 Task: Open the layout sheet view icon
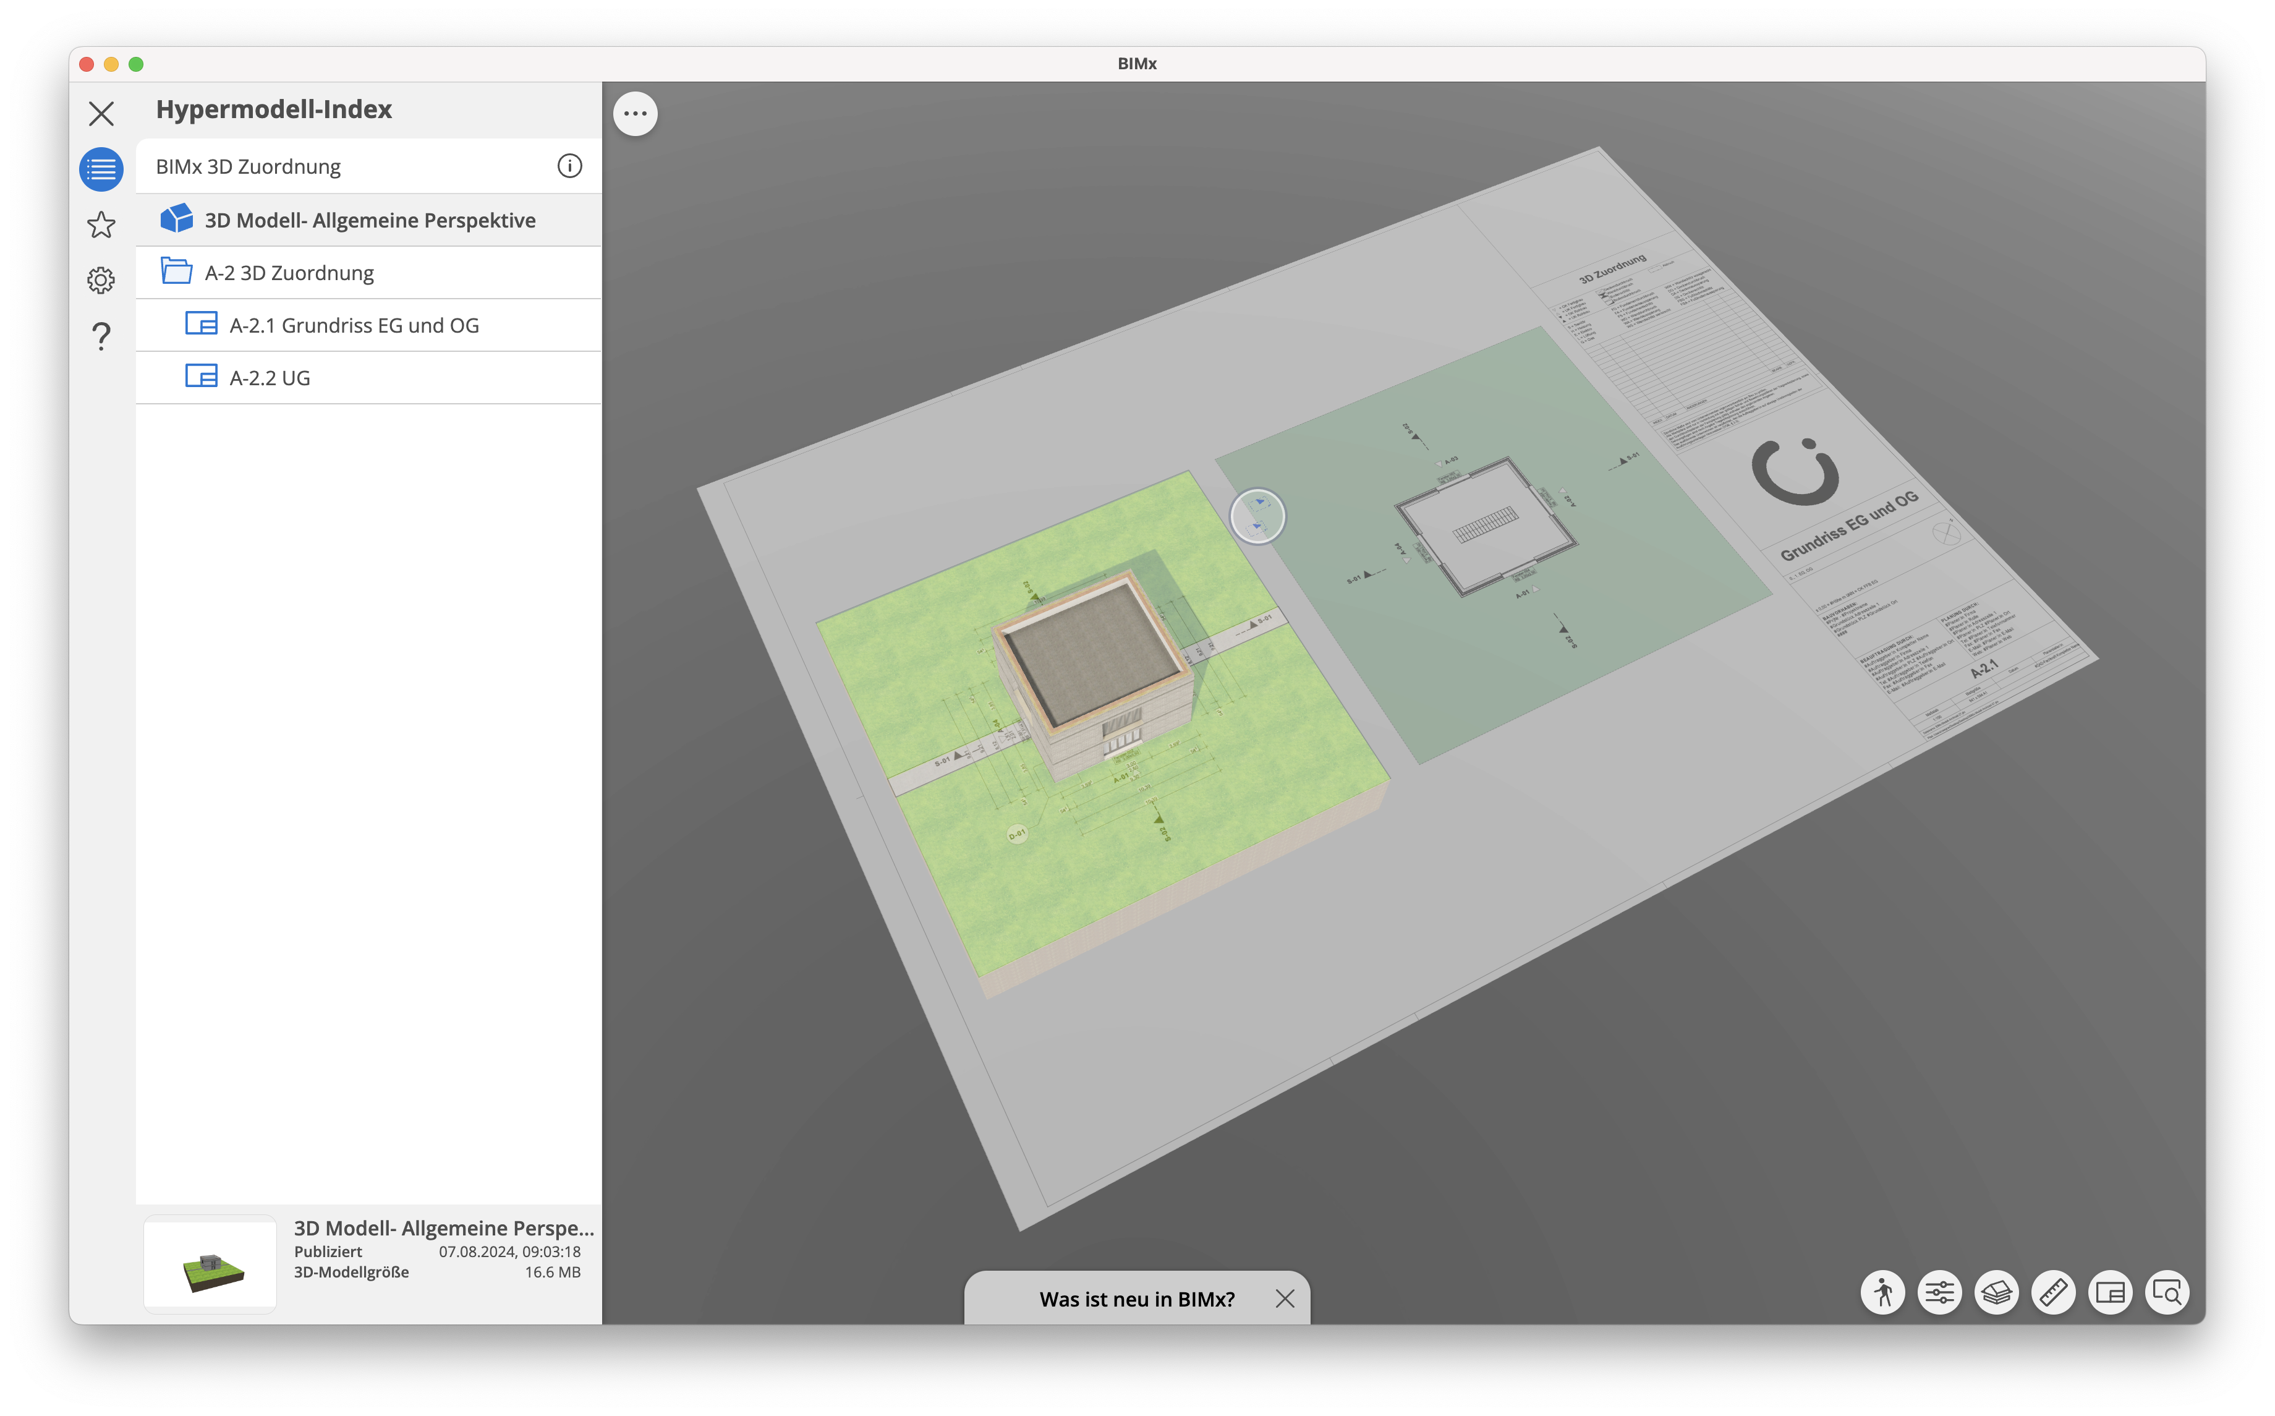click(x=2110, y=1294)
